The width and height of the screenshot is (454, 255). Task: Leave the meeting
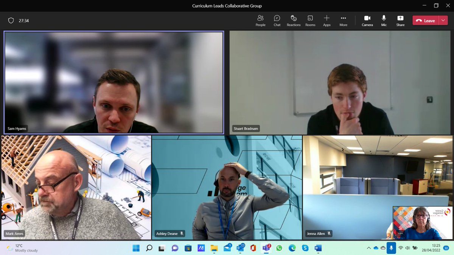[x=425, y=21]
